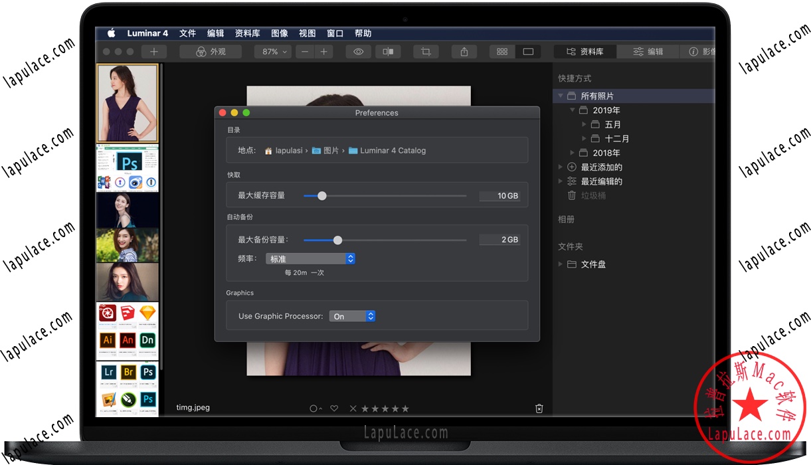Mark timg.jpeg as favorite with the heart

pos(334,408)
